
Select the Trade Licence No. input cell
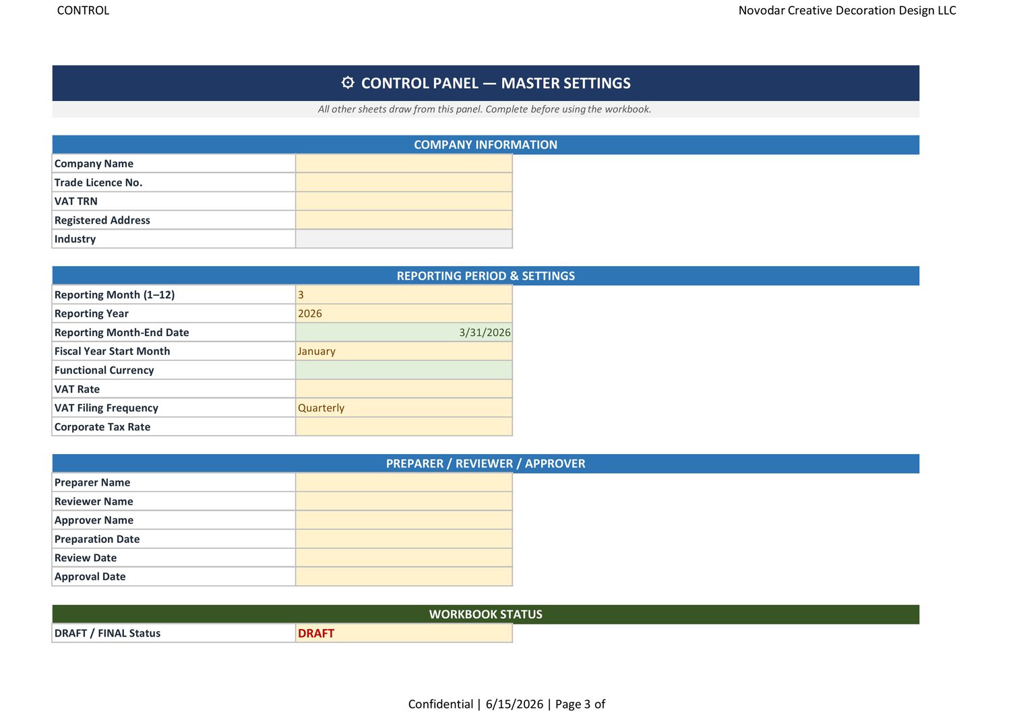click(x=404, y=183)
